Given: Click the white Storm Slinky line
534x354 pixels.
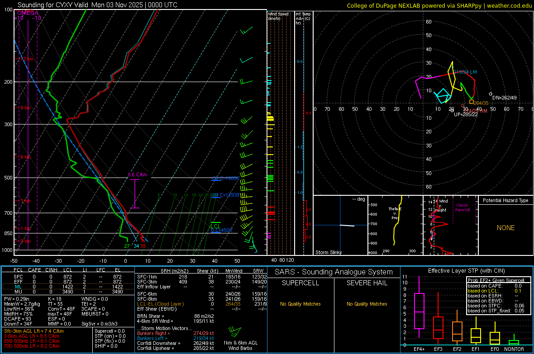Looking at the screenshot, I should [x=347, y=225].
